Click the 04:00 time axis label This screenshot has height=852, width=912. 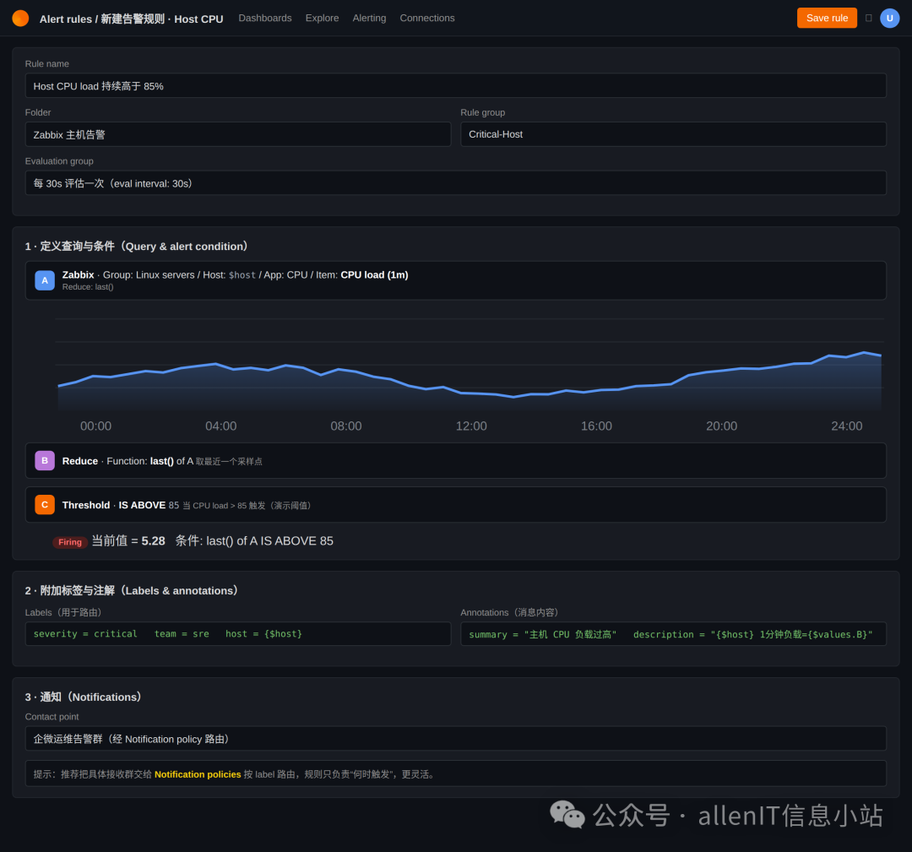(221, 426)
